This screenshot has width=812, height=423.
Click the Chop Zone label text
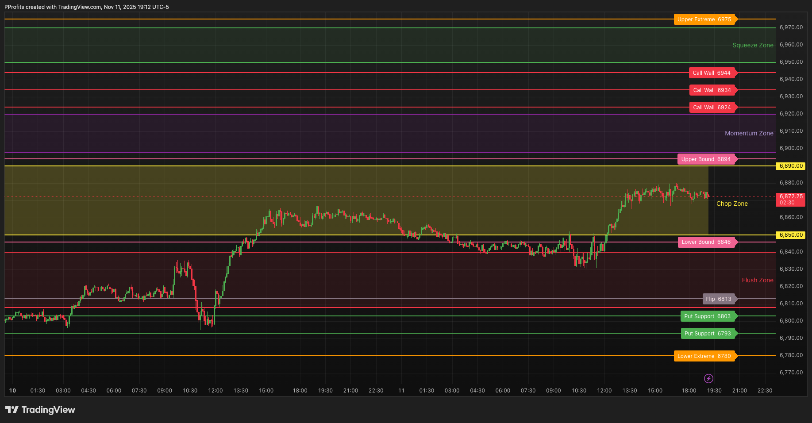[732, 204]
